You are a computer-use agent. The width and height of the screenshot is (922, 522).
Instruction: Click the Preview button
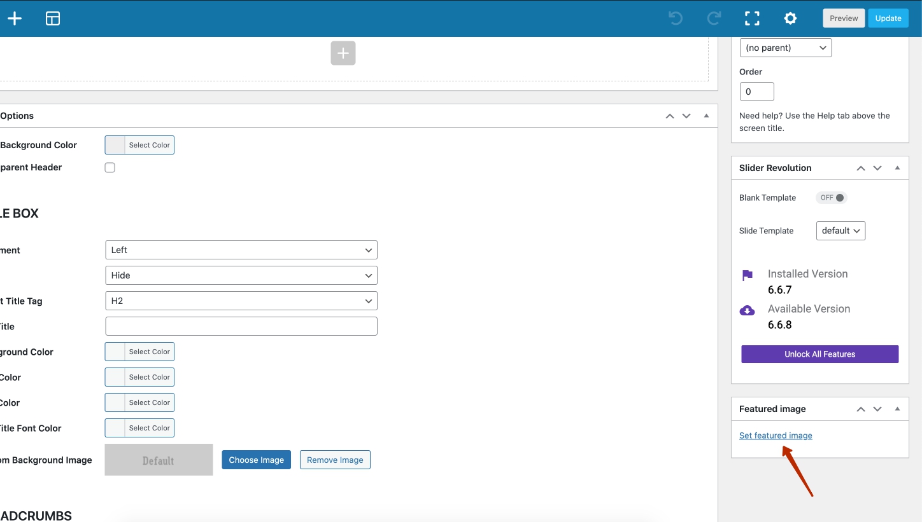click(844, 18)
